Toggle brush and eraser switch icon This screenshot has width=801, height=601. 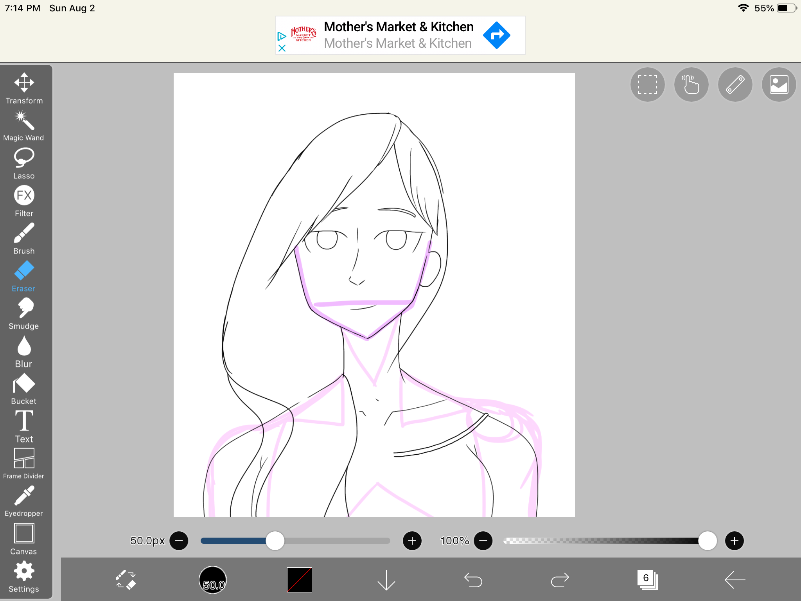126,579
